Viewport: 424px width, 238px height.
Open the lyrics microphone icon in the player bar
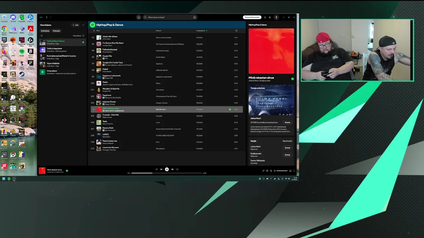(x=263, y=171)
